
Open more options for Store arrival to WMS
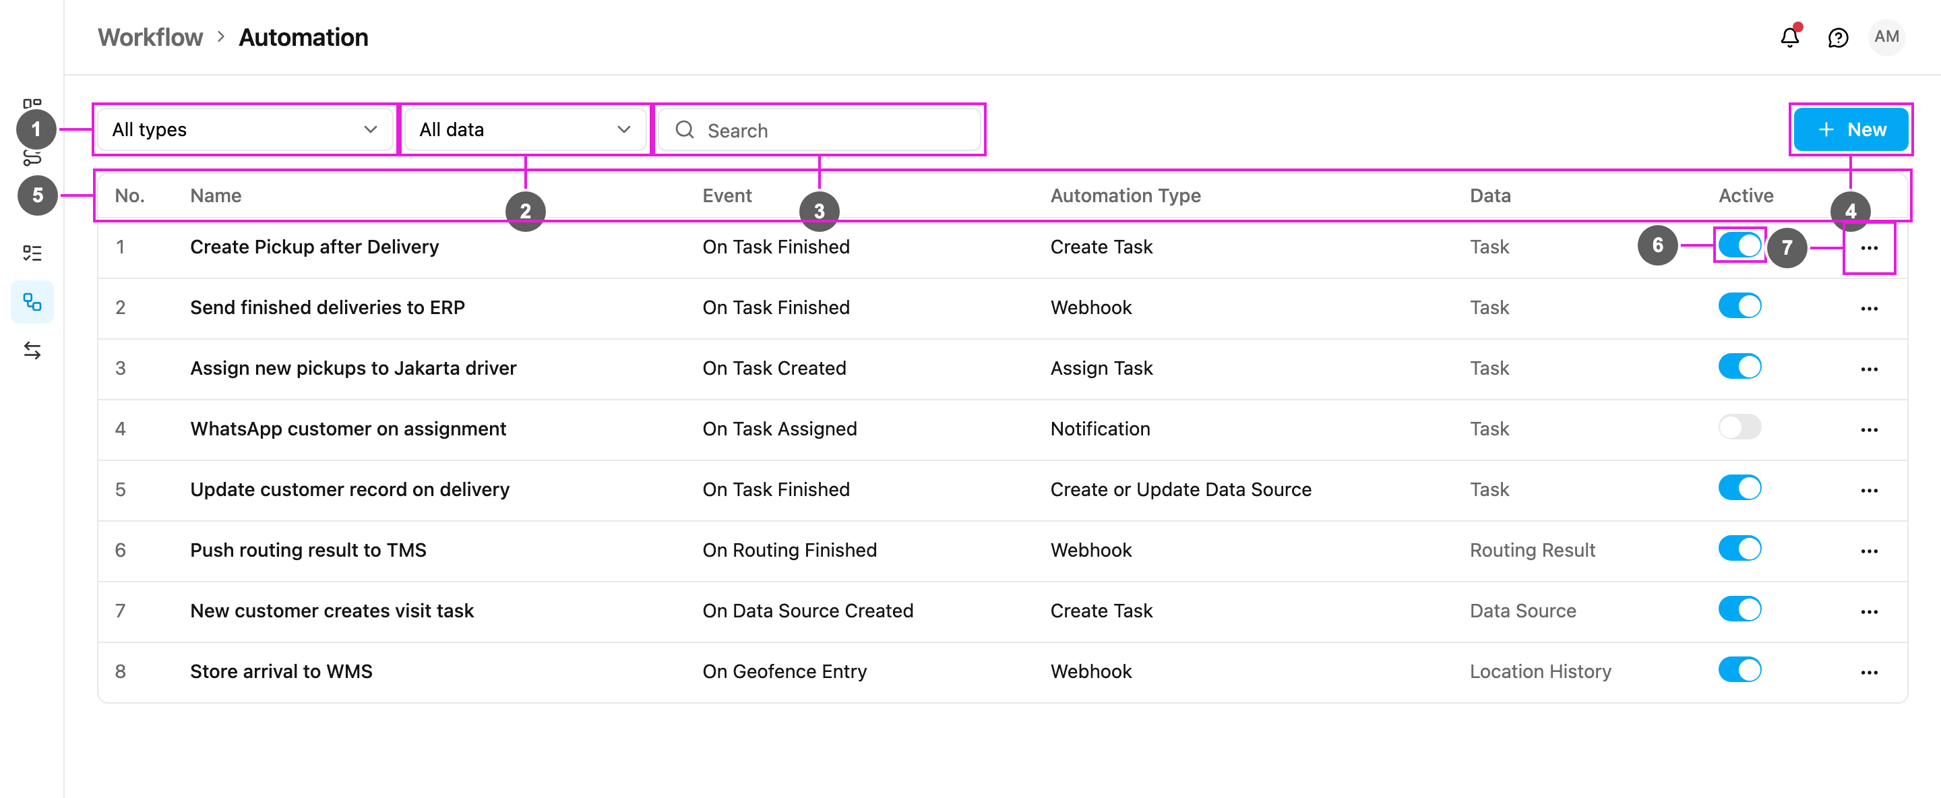(x=1869, y=672)
